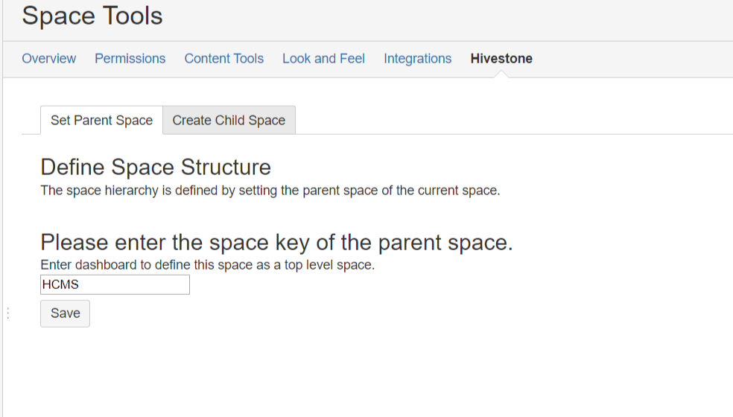Click the sidebar resize handle dots
Image resolution: width=733 pixels, height=417 pixels.
(7, 313)
